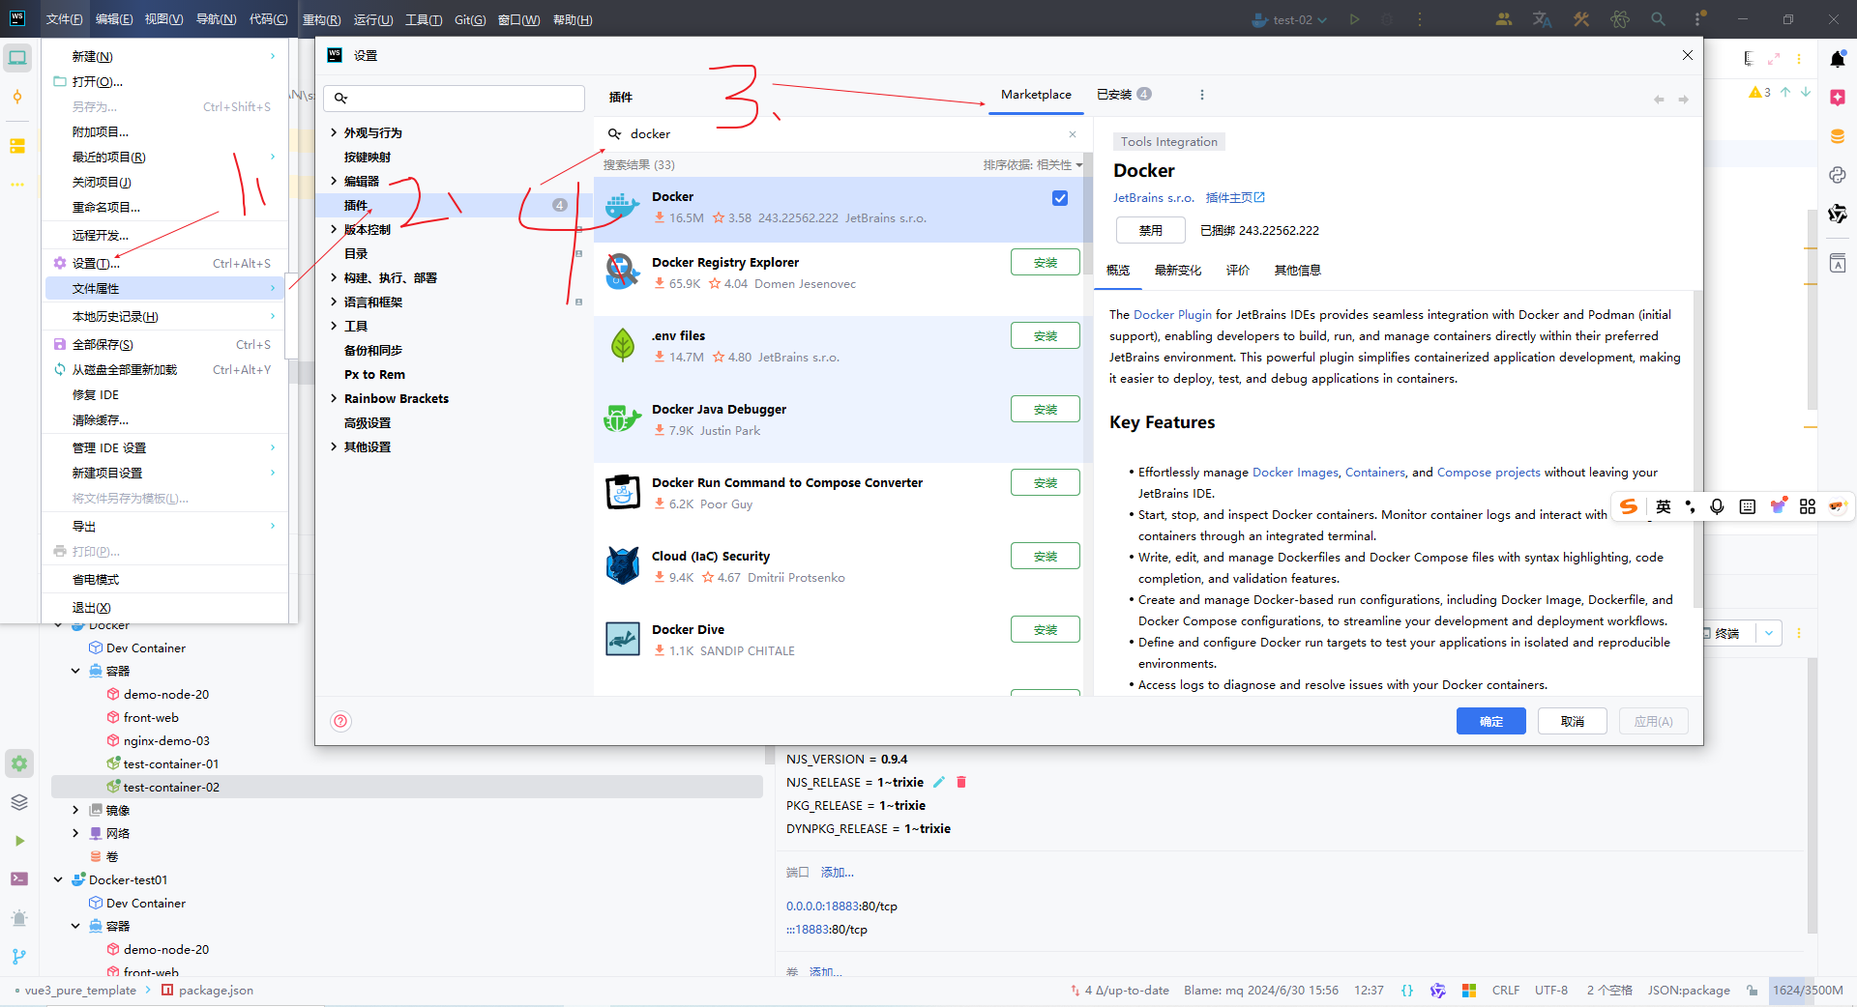Click the memory indicator 1624/3500M
Viewport: 1857px width, 1007px height.
pos(1808,991)
